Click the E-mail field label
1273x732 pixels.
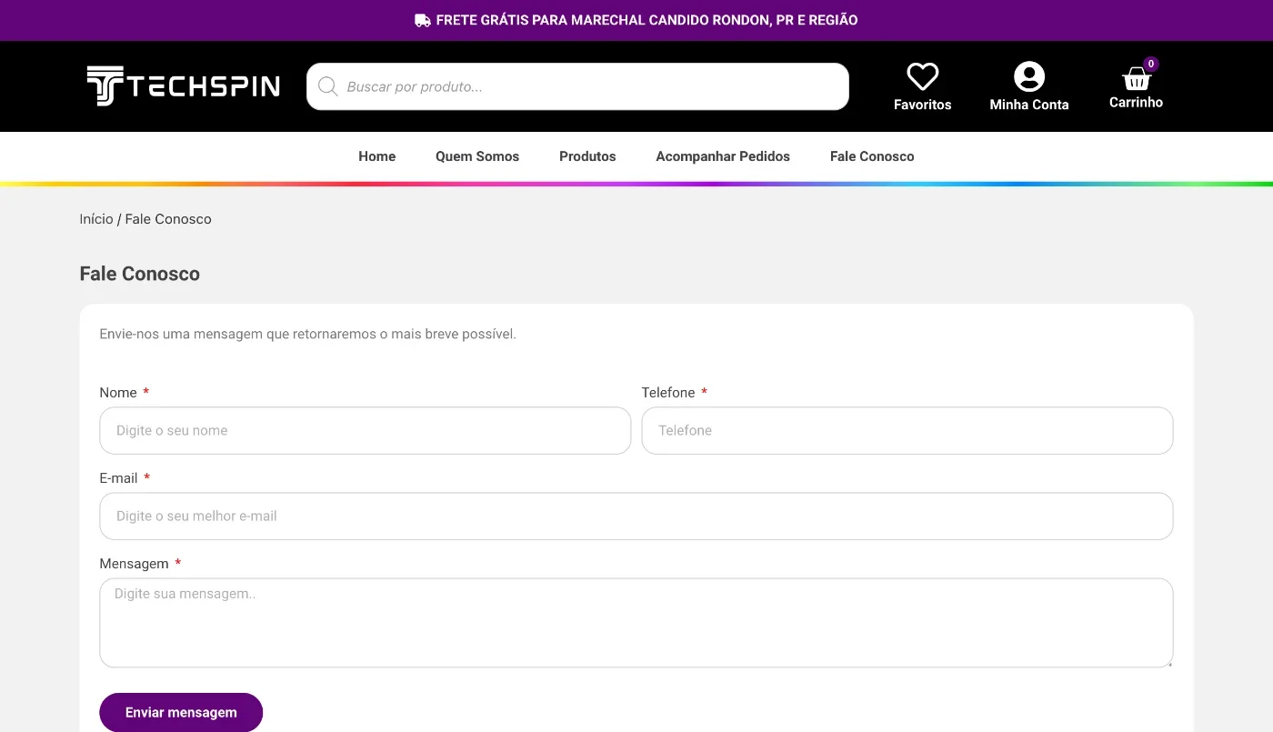point(118,478)
